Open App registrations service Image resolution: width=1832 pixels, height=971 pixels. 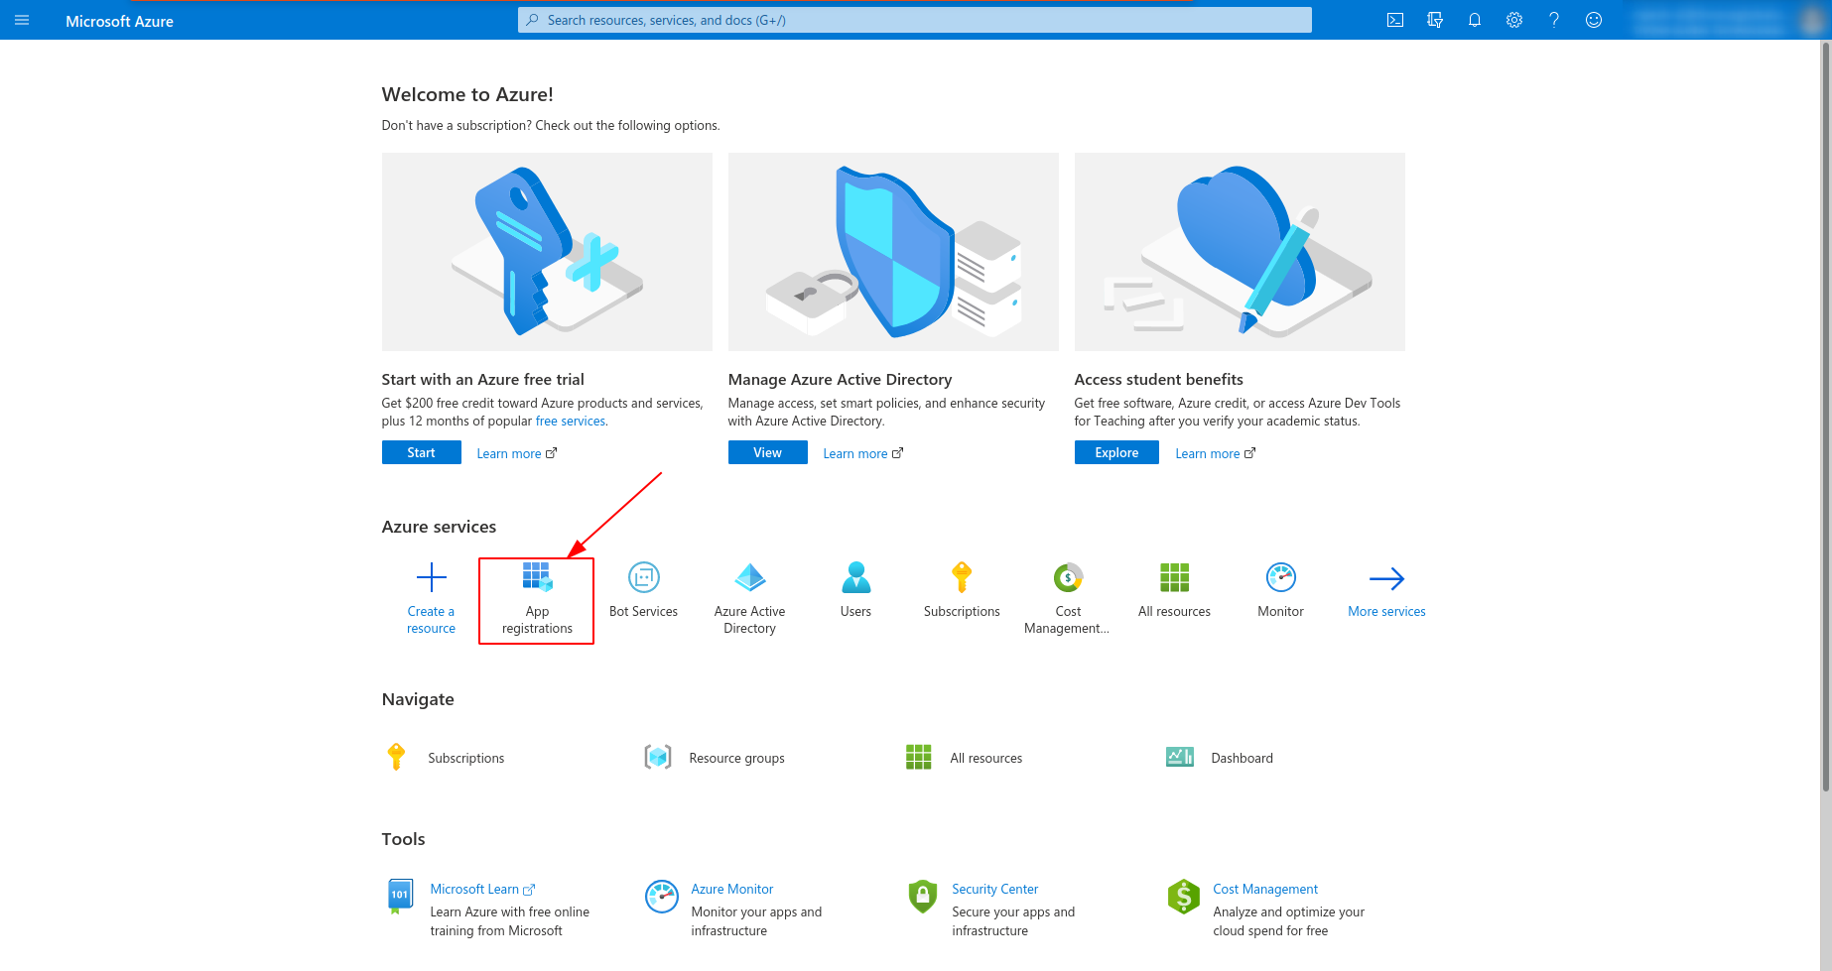537,600
